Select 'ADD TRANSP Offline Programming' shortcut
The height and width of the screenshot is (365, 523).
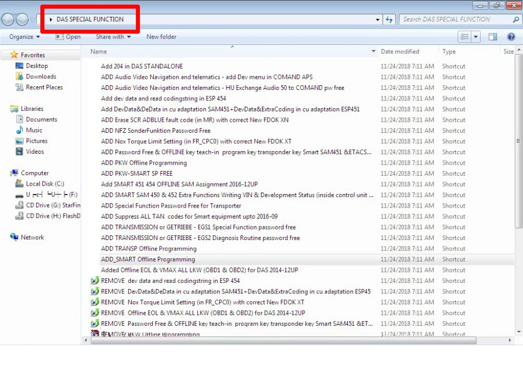coord(149,248)
